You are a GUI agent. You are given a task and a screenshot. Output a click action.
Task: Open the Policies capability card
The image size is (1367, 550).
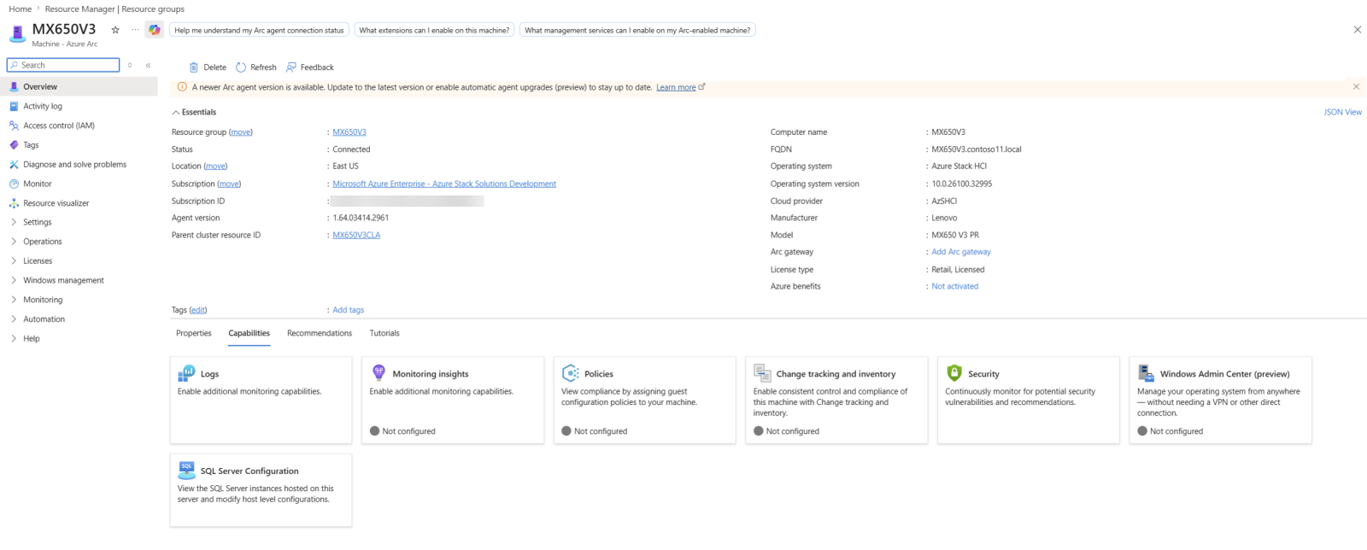644,400
